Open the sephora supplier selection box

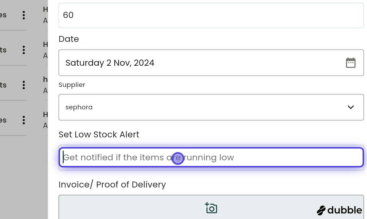click(x=201, y=107)
